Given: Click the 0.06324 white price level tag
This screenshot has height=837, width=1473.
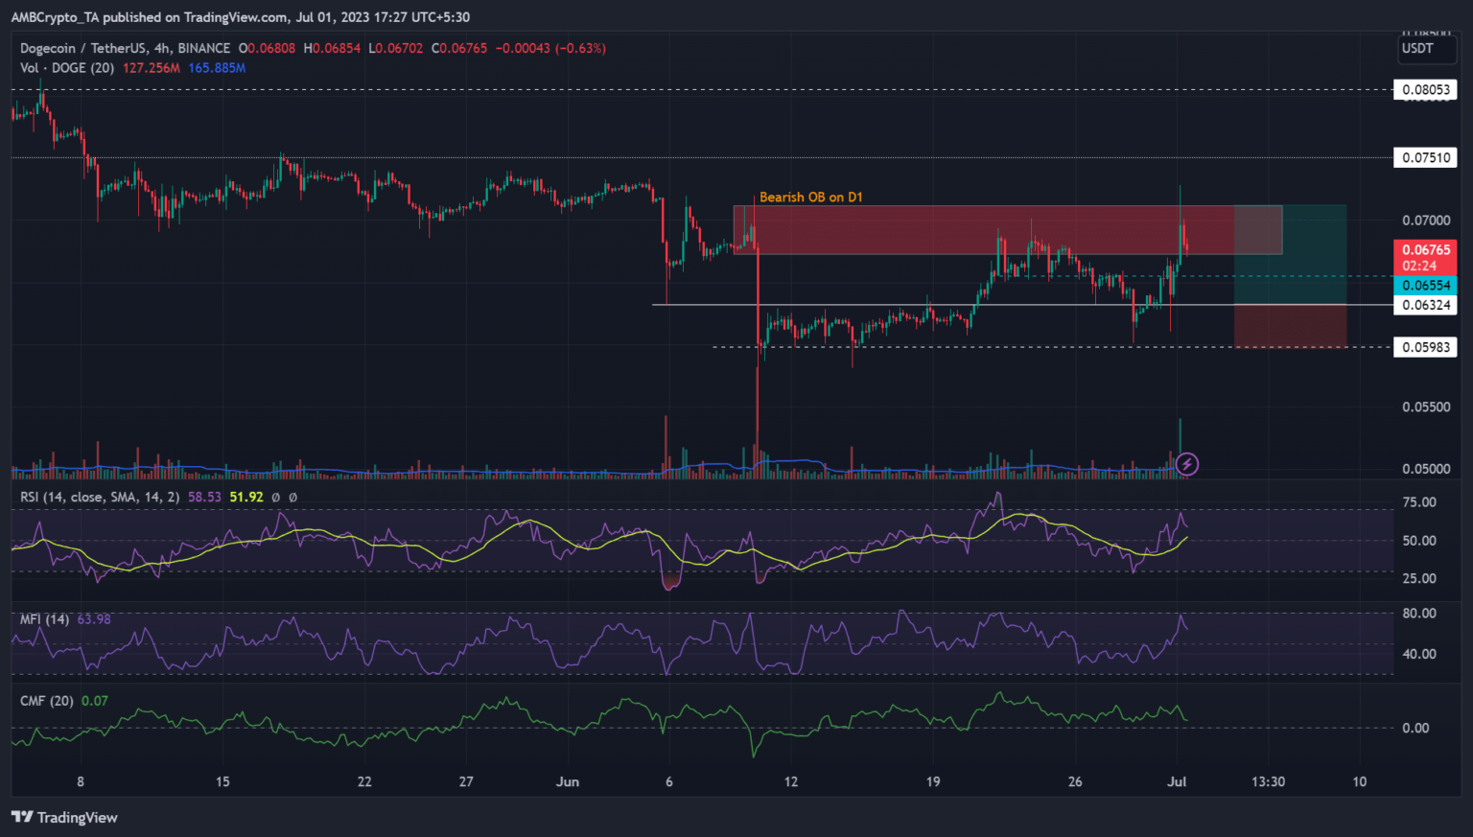Looking at the screenshot, I should pos(1425,305).
